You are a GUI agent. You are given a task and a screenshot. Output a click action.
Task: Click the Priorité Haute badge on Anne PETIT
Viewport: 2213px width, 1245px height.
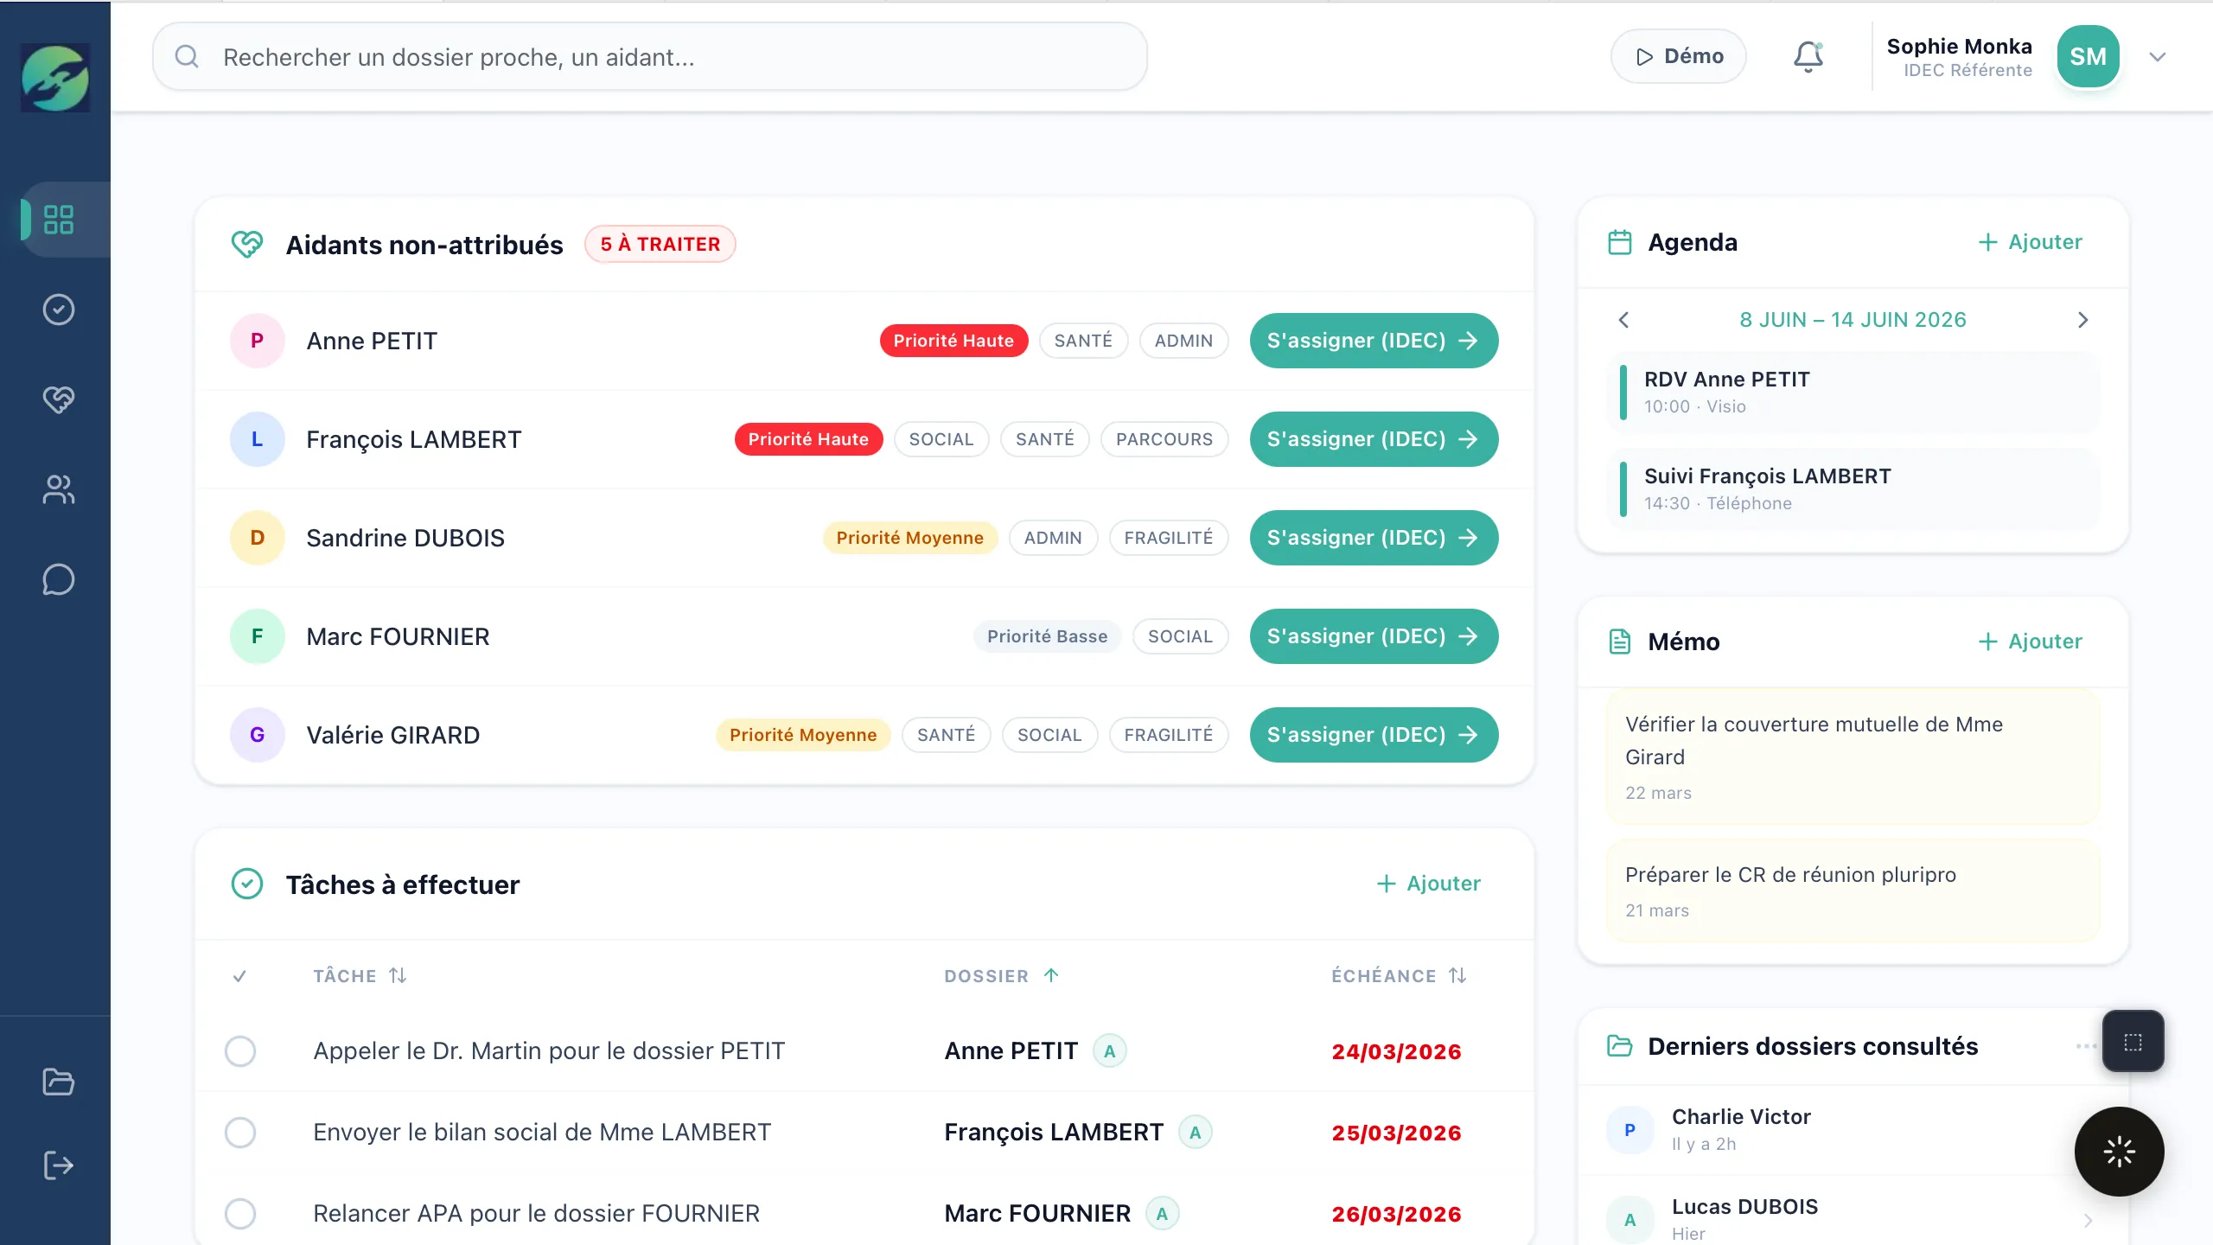(953, 341)
